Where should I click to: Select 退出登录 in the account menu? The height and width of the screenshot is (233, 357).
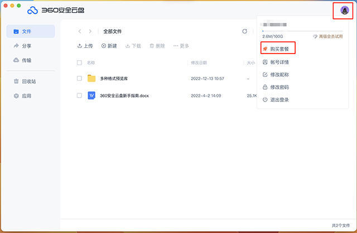276,100
